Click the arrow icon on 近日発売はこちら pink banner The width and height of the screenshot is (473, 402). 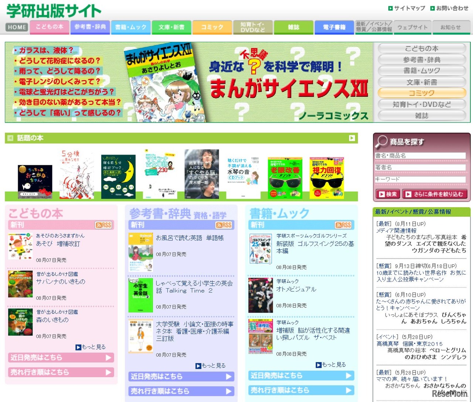(x=109, y=358)
